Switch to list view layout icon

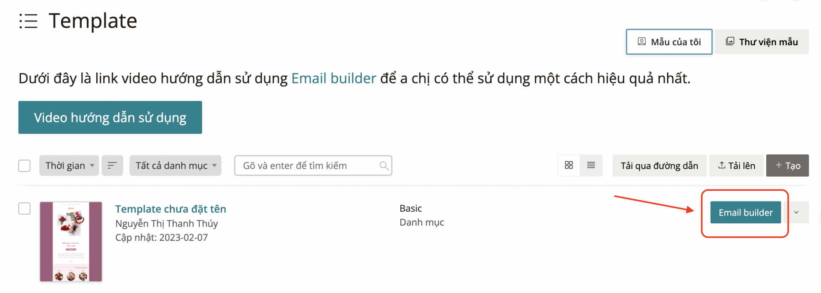591,165
